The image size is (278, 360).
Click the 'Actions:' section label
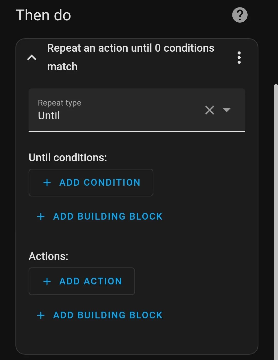point(48,256)
